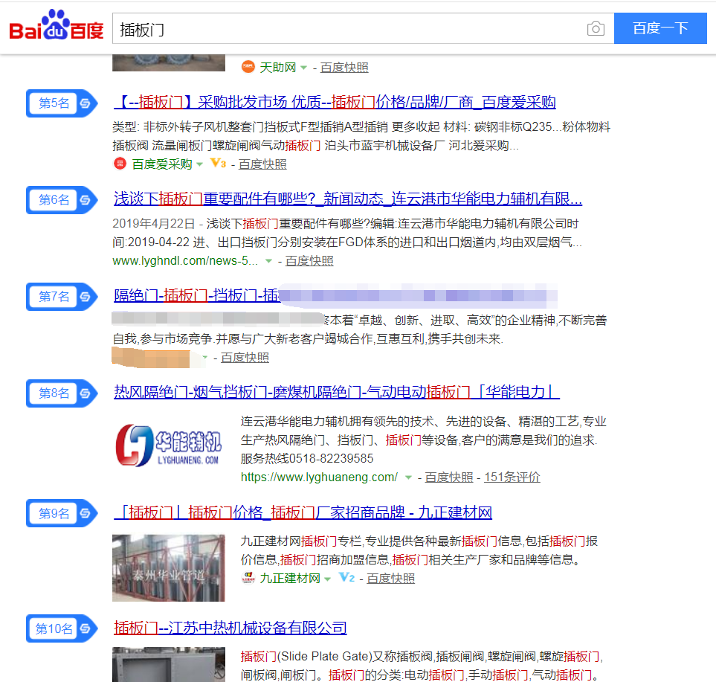Open 热风隔绝门-烟气挡板门 华能电力 result
Viewport: 716px width, 682px height.
[337, 392]
